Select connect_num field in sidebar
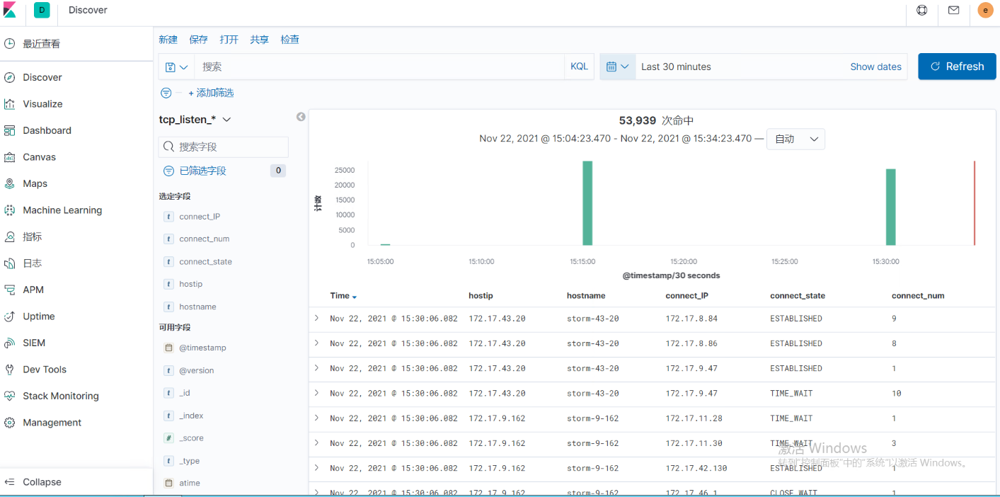This screenshot has height=497, width=1000. point(205,239)
